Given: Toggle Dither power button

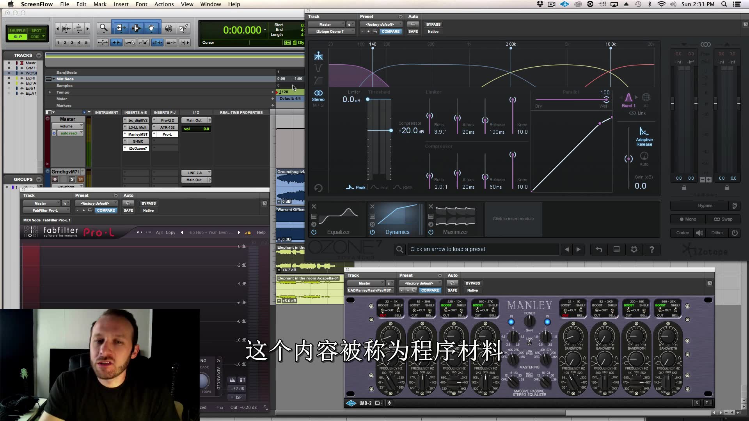Looking at the screenshot, I should pyautogui.click(x=735, y=233).
